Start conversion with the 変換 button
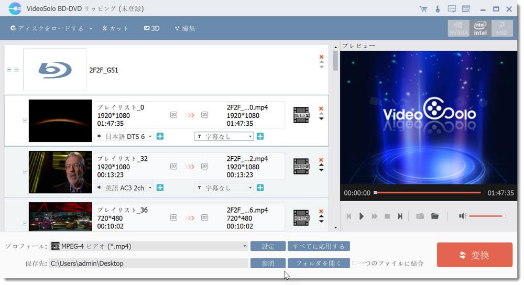The height and width of the screenshot is (285, 524). pos(475,255)
